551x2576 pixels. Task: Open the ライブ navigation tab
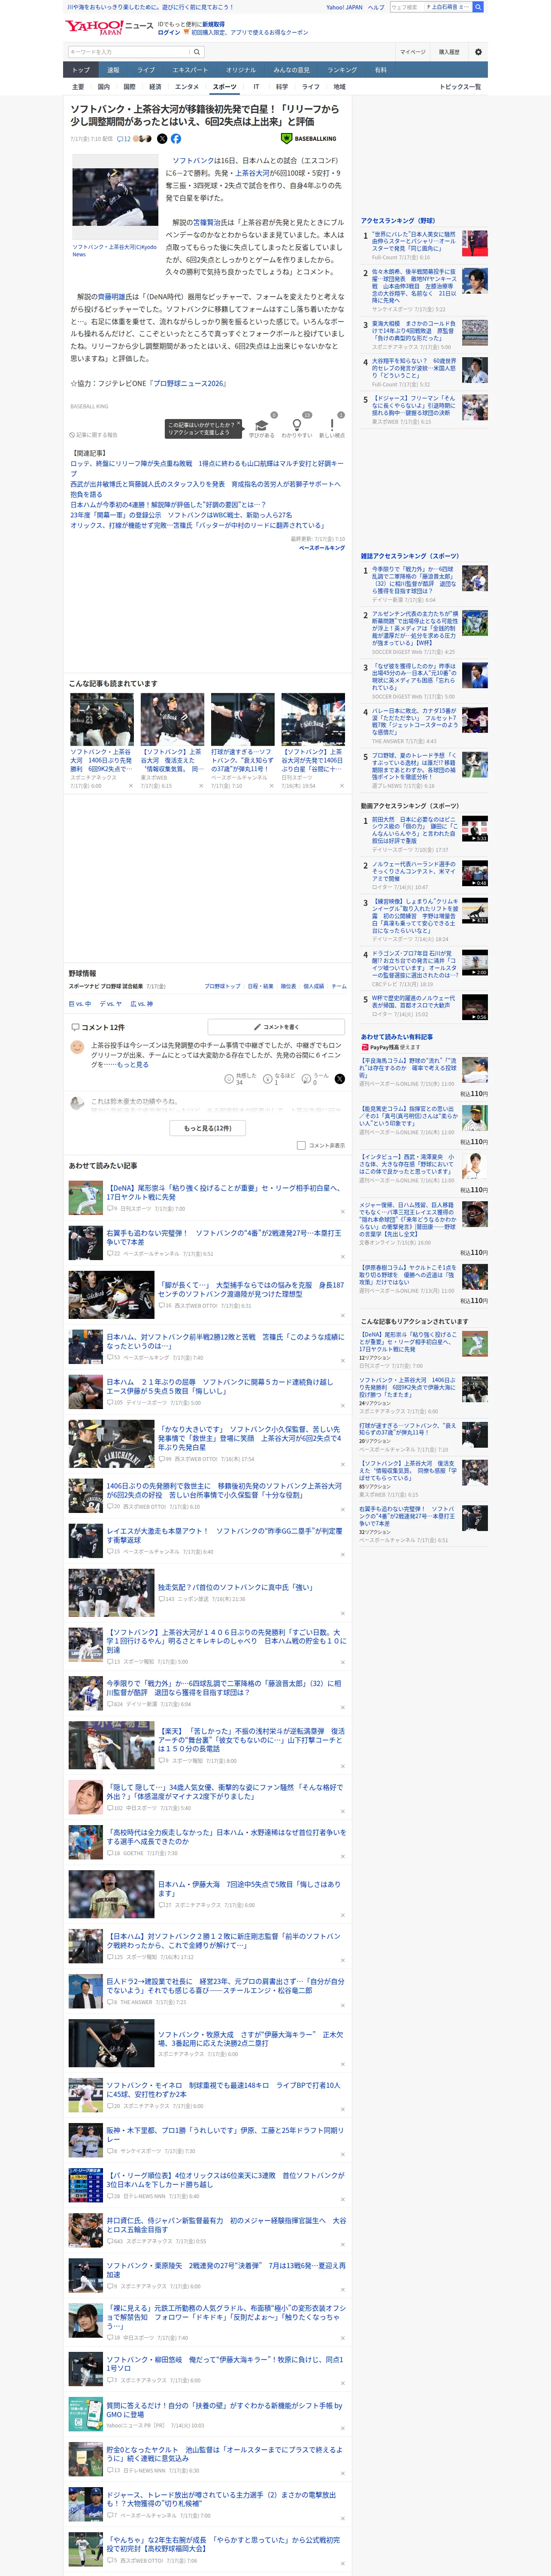coord(146,70)
